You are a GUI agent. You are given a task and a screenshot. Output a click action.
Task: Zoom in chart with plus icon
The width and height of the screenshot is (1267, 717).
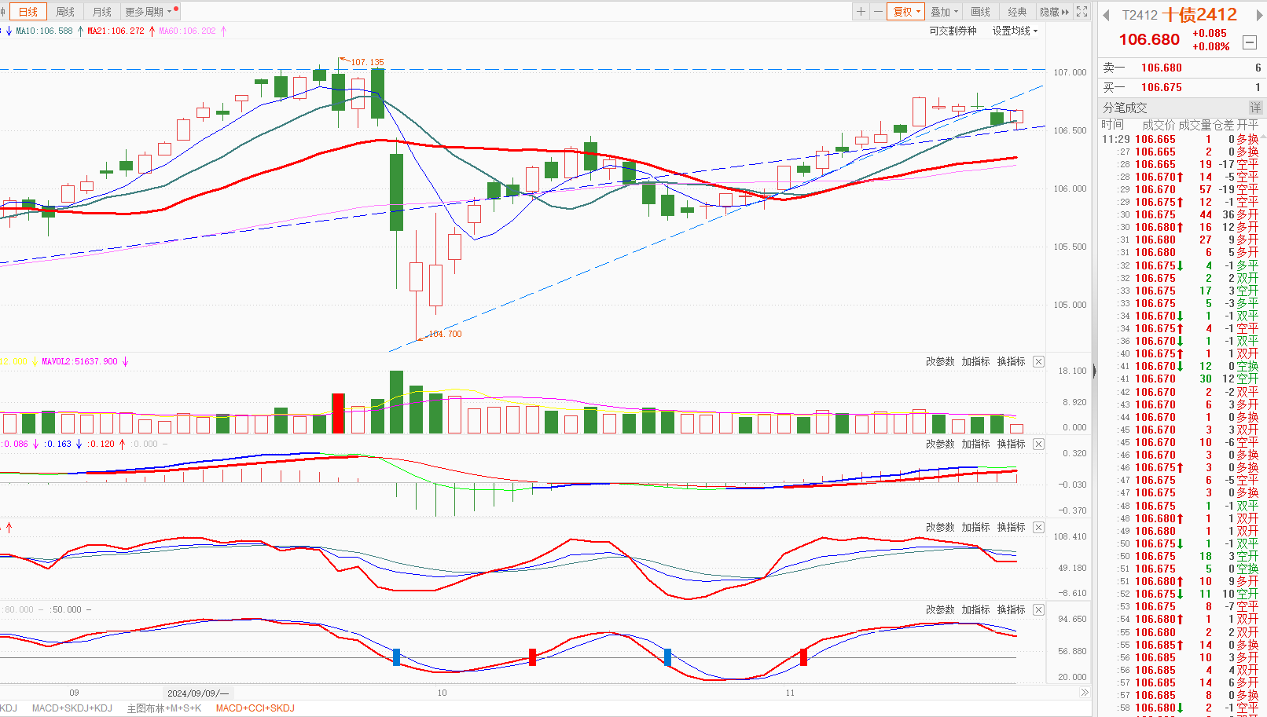tap(861, 12)
